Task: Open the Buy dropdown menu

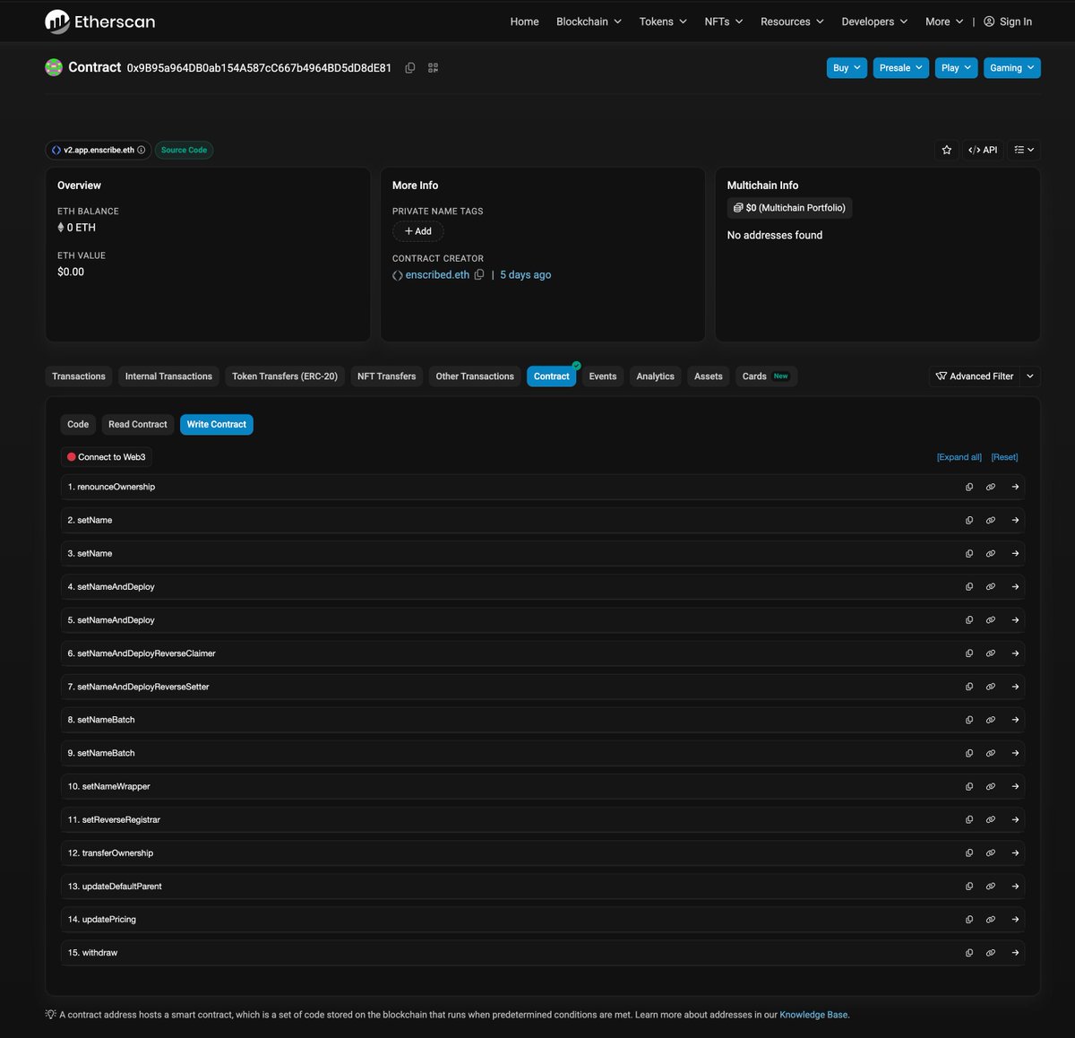Action: (846, 67)
